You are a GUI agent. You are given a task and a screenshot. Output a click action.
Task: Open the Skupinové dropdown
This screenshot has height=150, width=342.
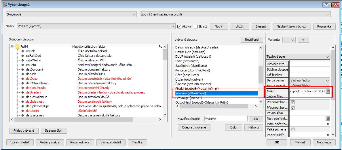(71, 14)
